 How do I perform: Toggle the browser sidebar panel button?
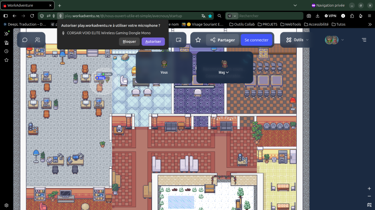[x=6, y=16]
